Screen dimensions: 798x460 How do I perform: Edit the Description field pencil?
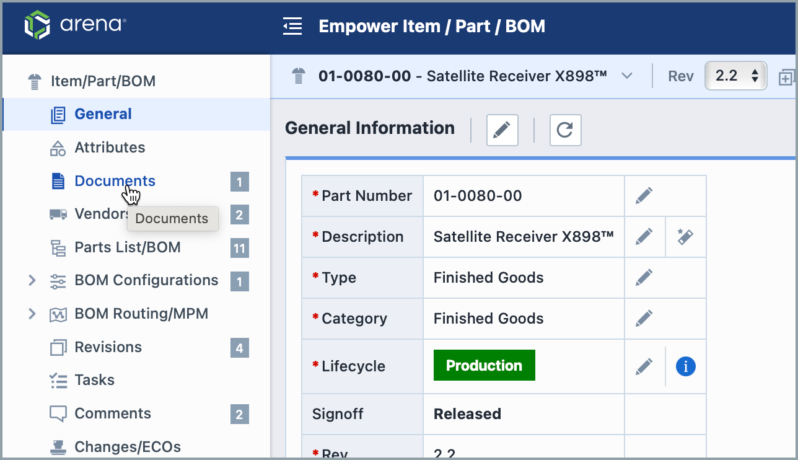[644, 237]
